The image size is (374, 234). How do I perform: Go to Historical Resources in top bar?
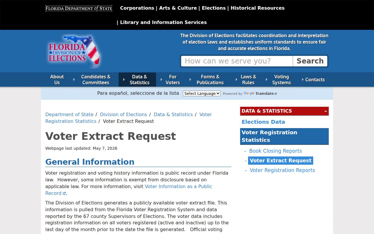(258, 8)
